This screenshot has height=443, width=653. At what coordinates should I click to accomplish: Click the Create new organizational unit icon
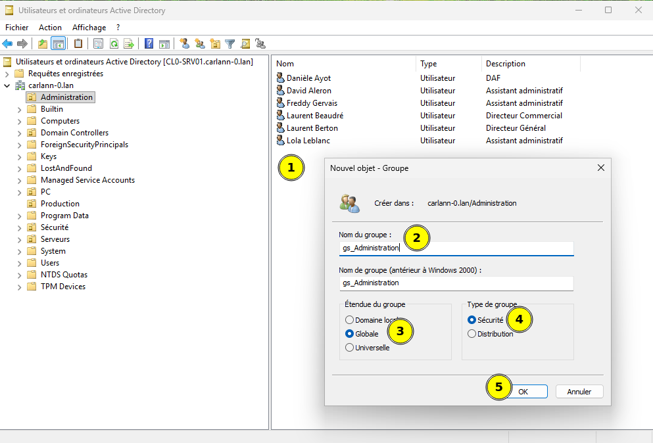215,43
